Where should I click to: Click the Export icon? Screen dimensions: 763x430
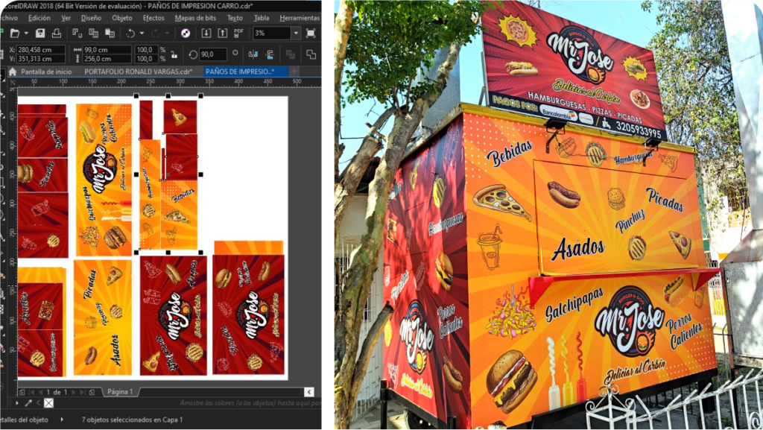point(222,34)
